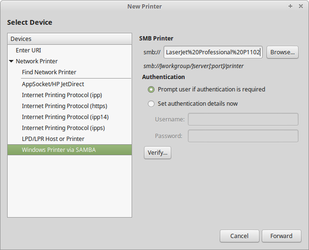
Task: Select LPD/LPR Host or Printer
Action: pos(53,139)
